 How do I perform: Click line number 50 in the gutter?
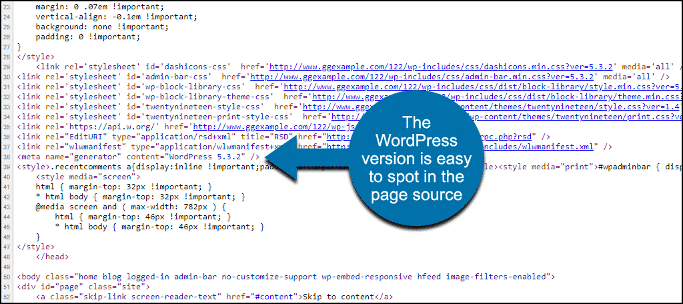pos(6,276)
